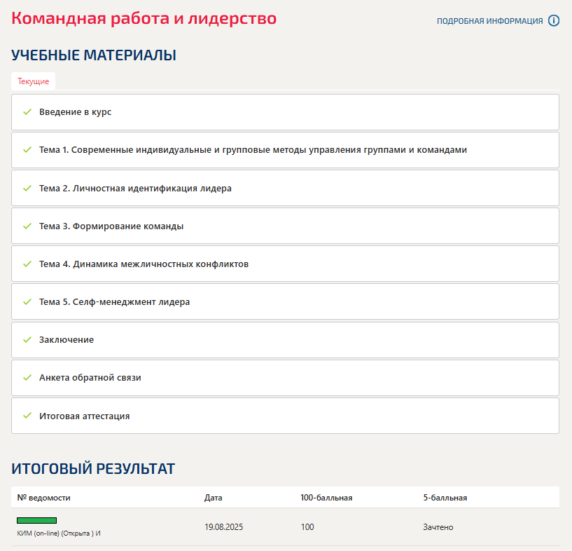Click the checkmark beside Анкета обратной связи
The height and width of the screenshot is (551, 572).
click(27, 377)
